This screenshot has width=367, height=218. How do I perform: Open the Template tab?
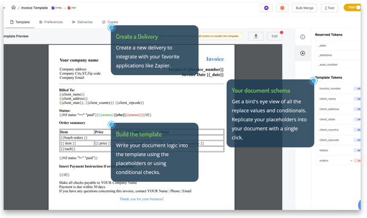point(20,22)
